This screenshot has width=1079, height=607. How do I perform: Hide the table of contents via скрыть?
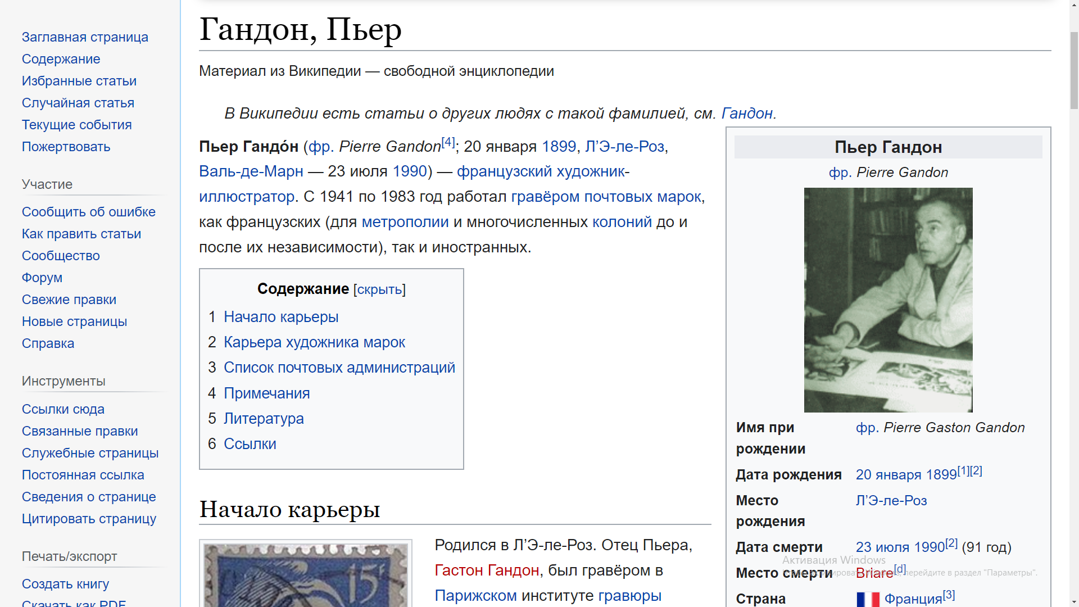[380, 289]
